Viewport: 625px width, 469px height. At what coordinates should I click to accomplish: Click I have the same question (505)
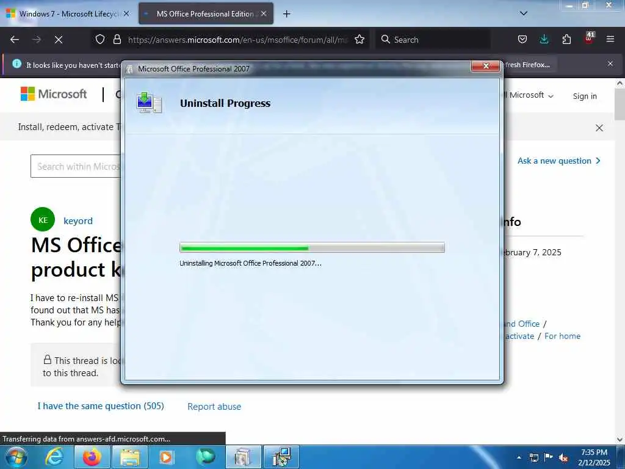(101, 406)
